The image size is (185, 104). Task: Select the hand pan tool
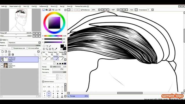coord(53,49)
